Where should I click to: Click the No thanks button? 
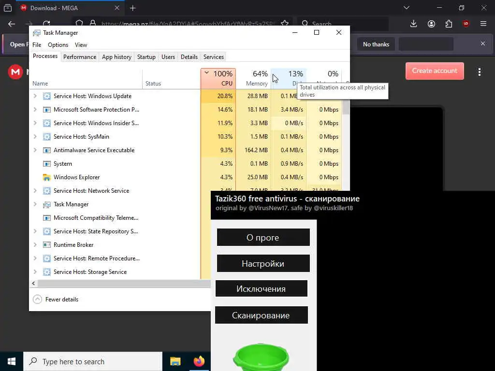pos(376,44)
